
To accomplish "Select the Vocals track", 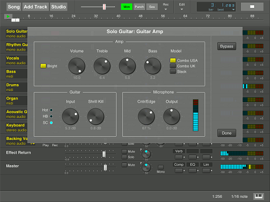I will click(x=16, y=60).
